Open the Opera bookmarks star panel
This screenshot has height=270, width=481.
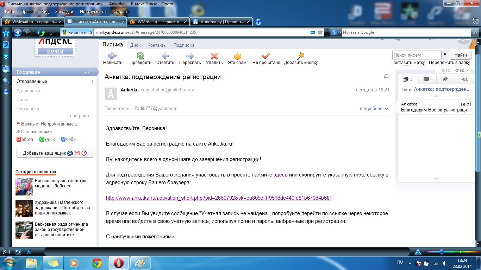pos(6,33)
